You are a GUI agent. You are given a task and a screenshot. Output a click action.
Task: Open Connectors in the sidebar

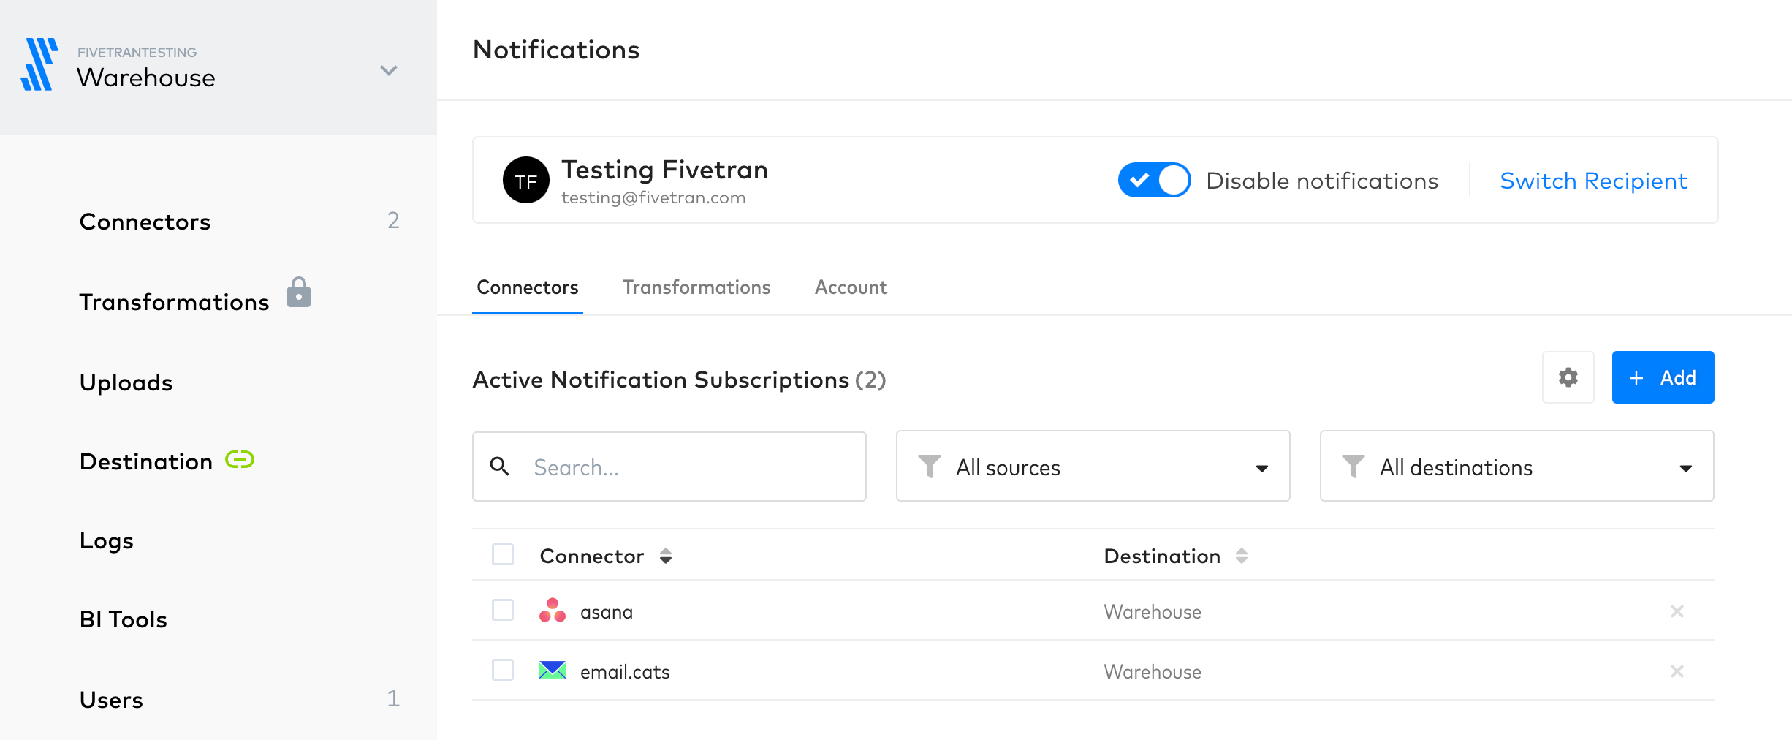[x=145, y=222]
